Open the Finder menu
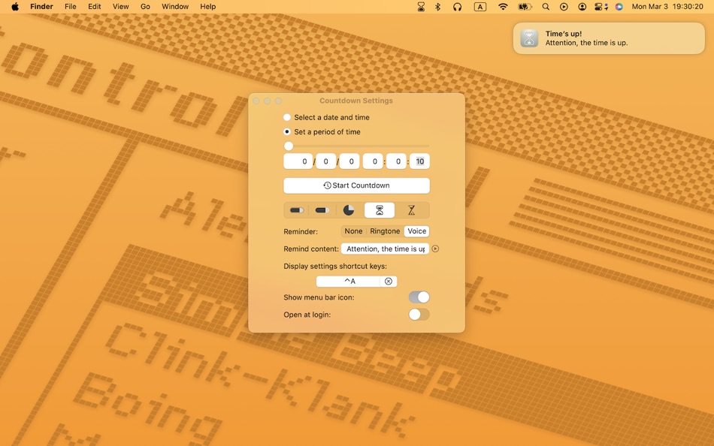 (x=41, y=7)
